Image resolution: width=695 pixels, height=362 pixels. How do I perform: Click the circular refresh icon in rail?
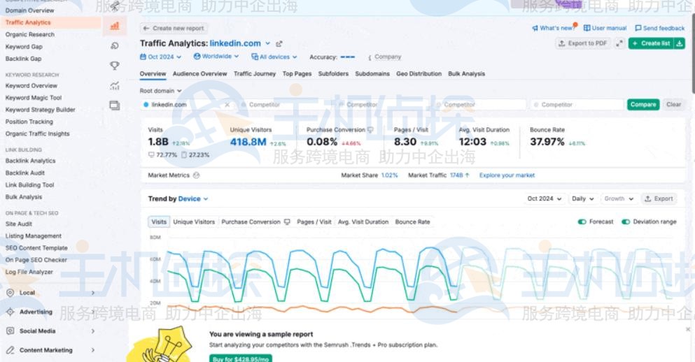115,45
